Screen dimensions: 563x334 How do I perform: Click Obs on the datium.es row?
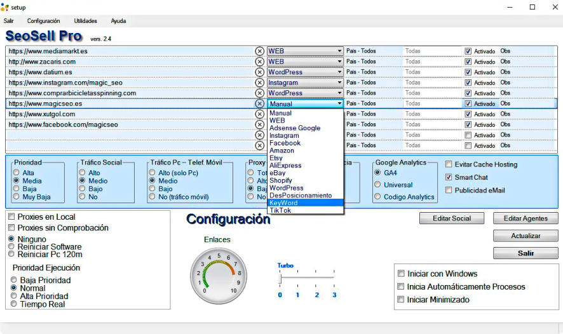[x=505, y=72]
